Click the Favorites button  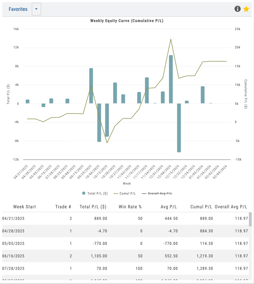tap(18, 9)
